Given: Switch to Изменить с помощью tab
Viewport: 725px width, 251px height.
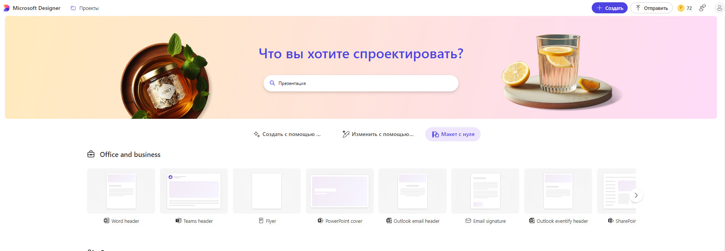Looking at the screenshot, I should pos(378,134).
